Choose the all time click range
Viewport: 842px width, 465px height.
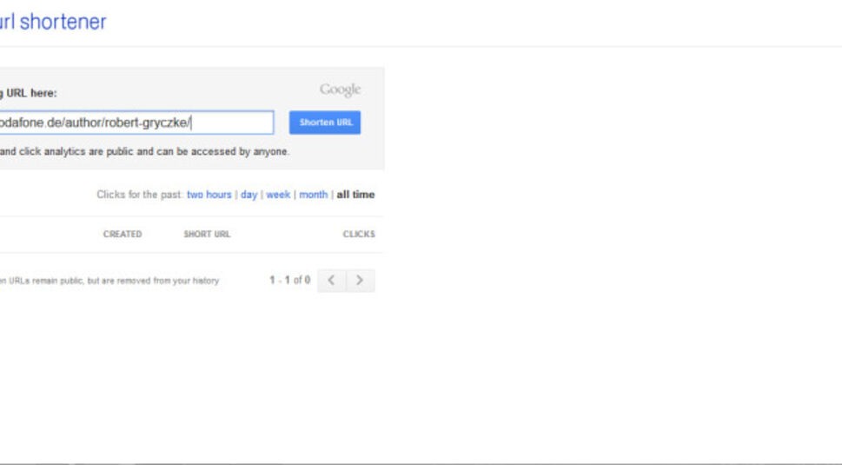[x=355, y=195]
